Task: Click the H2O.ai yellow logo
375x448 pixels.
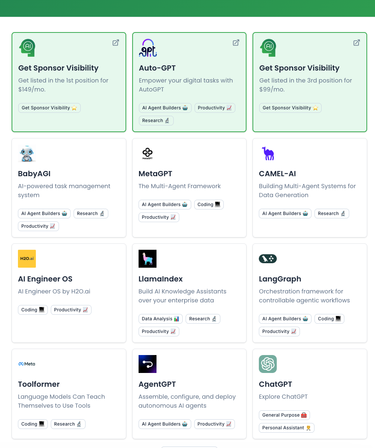Action: [27, 259]
